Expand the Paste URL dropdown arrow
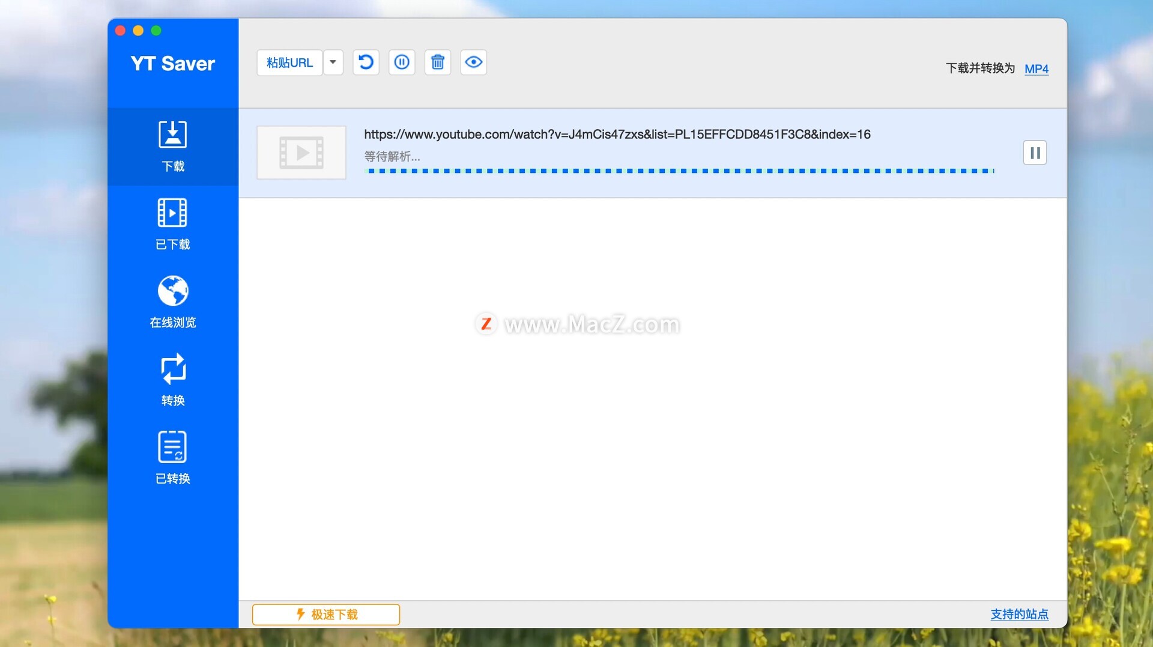Viewport: 1153px width, 647px height. [333, 62]
